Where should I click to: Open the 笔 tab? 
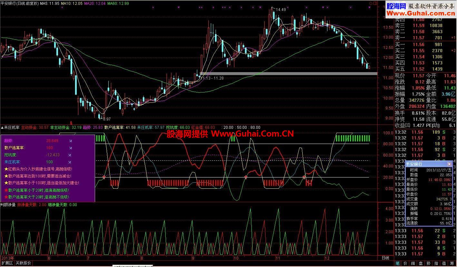pos(398,263)
